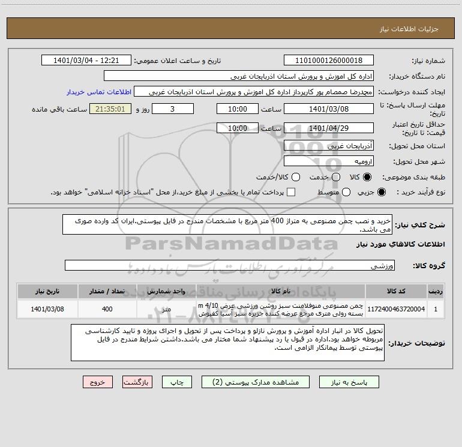This screenshot has height=447, width=462.
Task: Click the quantity cell 400
Action: [107, 309]
